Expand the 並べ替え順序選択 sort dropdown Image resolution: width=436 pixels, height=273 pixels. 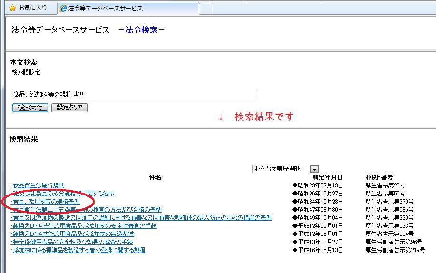314,169
